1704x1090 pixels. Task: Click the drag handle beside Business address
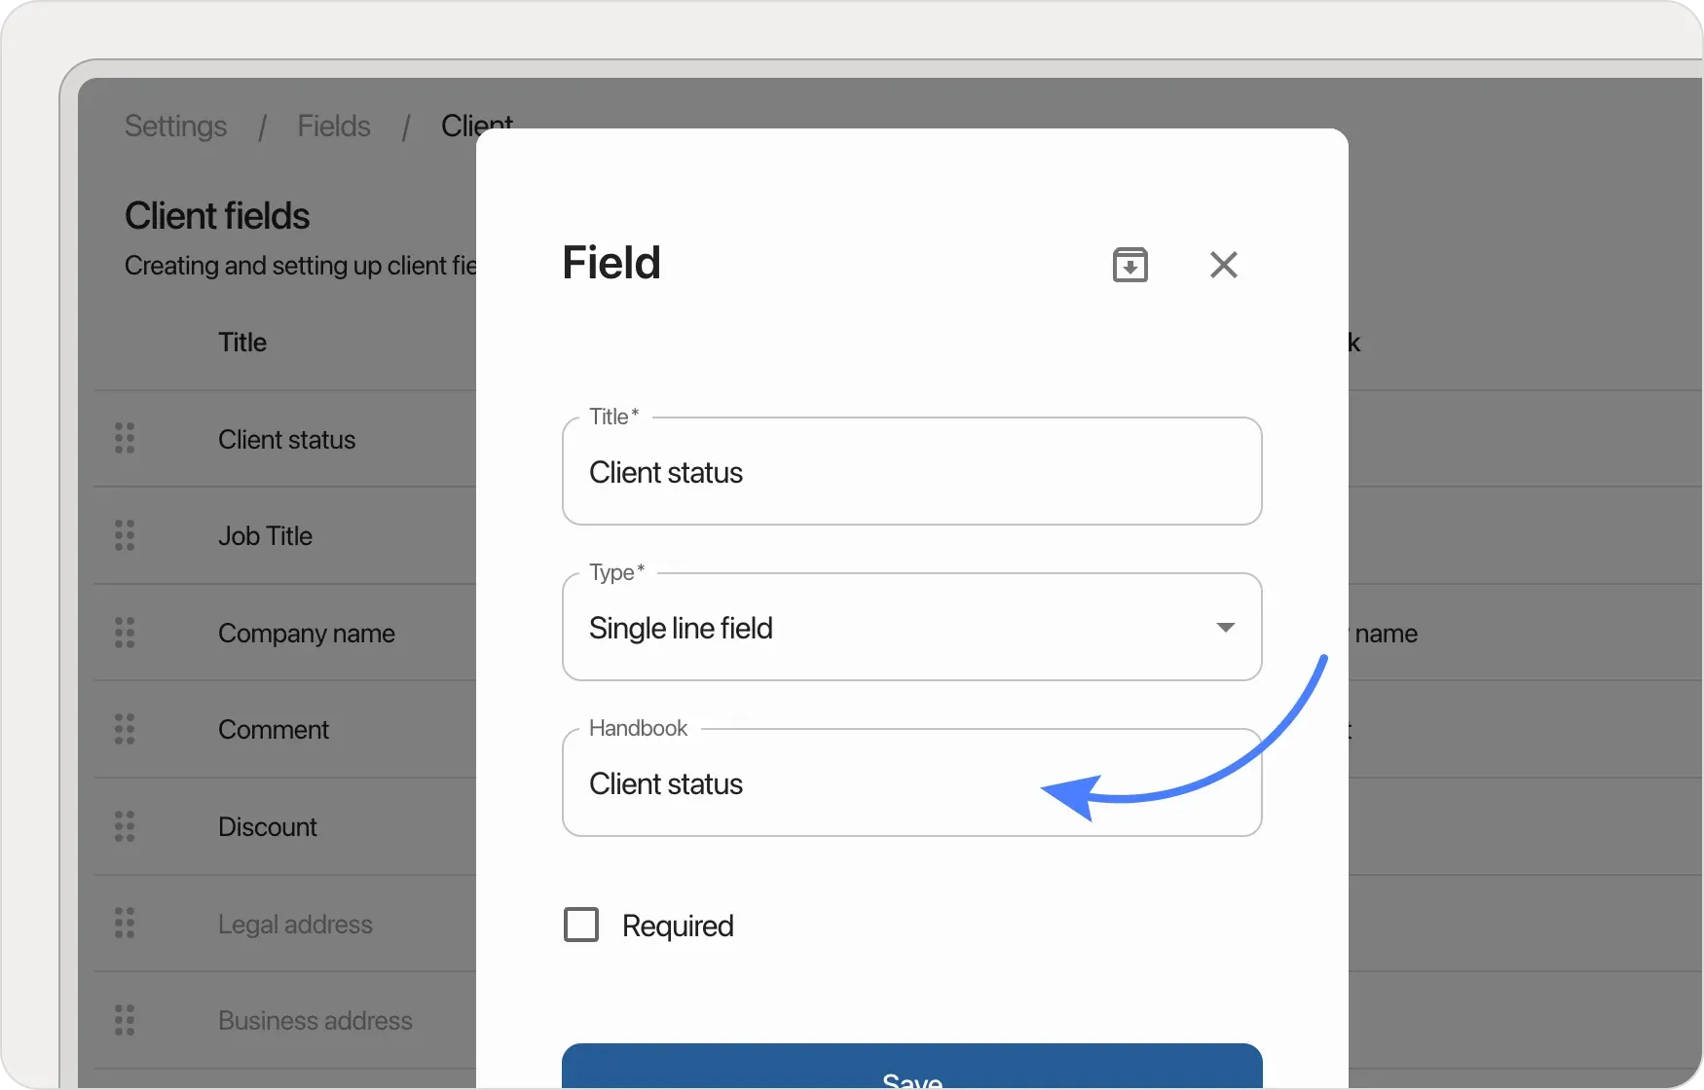(x=124, y=1020)
